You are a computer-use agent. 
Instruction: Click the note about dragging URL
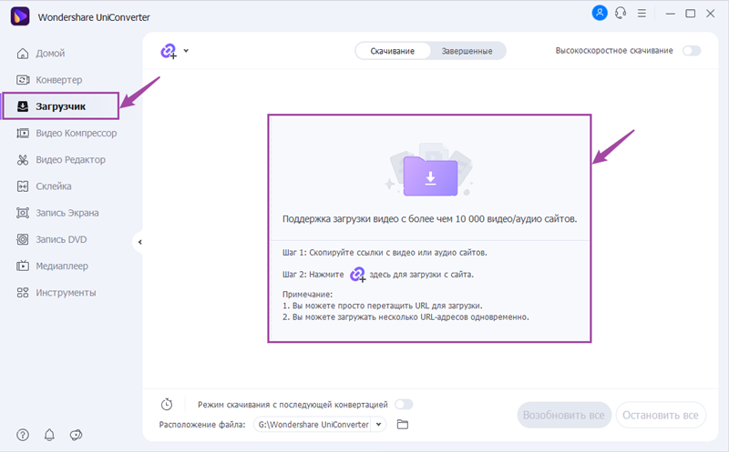pyautogui.click(x=382, y=306)
